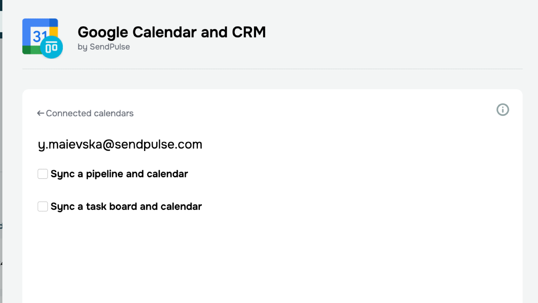Click the 'Sync a pipeline and calendar' label
Image resolution: width=538 pixels, height=303 pixels.
119,174
